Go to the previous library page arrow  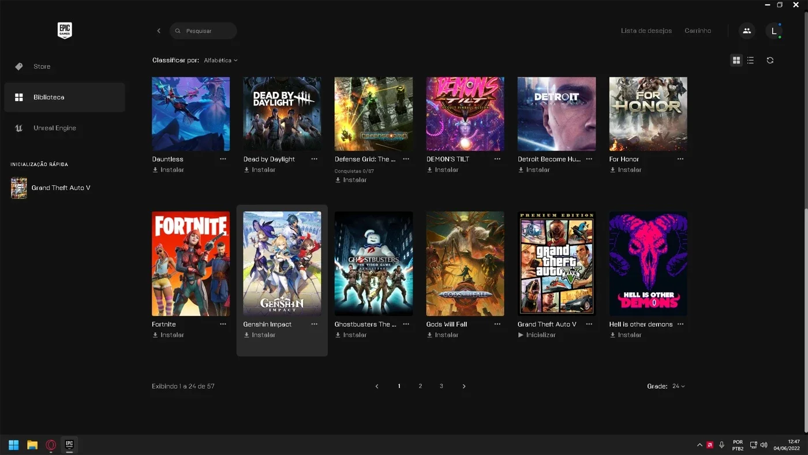(x=377, y=386)
